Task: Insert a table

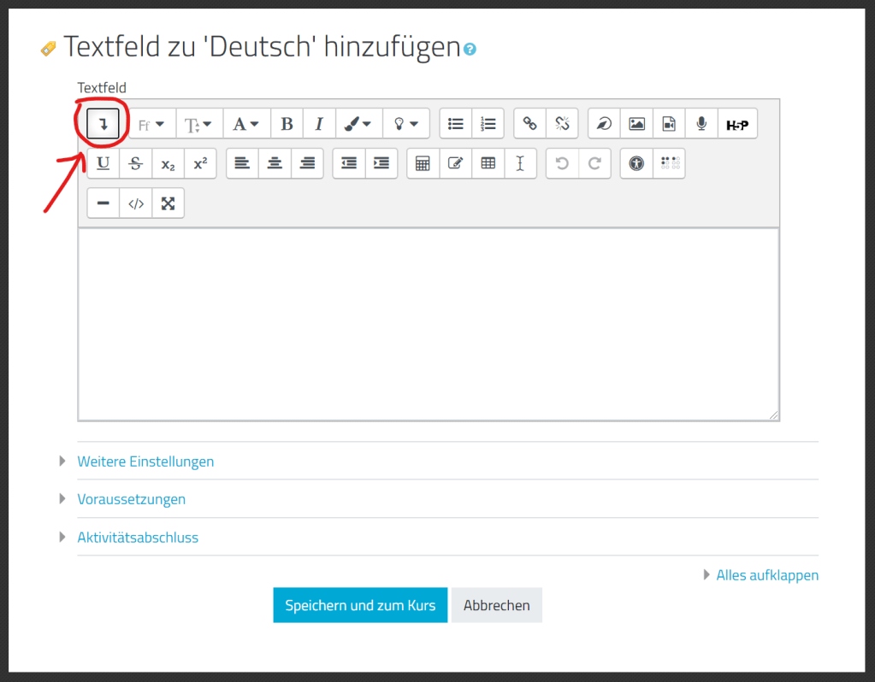Action: tap(488, 163)
